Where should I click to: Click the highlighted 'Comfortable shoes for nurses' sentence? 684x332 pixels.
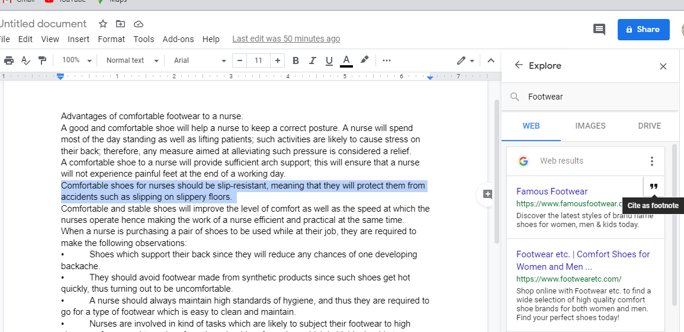tap(243, 191)
